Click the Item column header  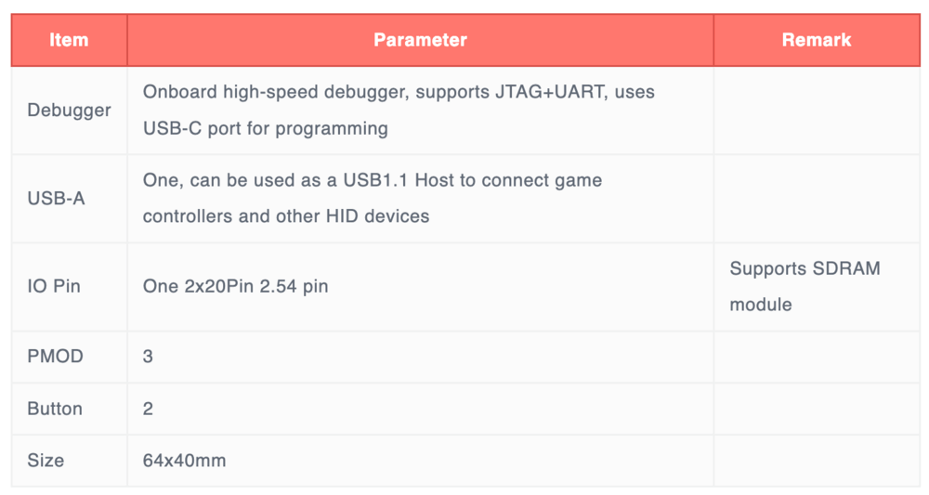click(x=69, y=40)
